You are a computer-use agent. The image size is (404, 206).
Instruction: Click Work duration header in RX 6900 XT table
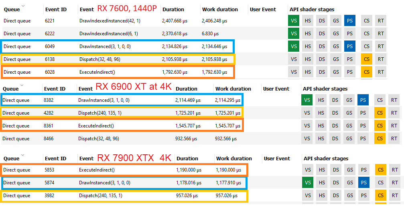click(x=233, y=89)
